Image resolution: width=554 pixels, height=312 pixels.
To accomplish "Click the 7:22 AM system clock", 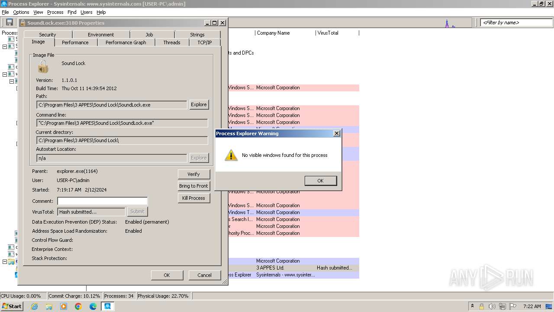I will point(532,306).
